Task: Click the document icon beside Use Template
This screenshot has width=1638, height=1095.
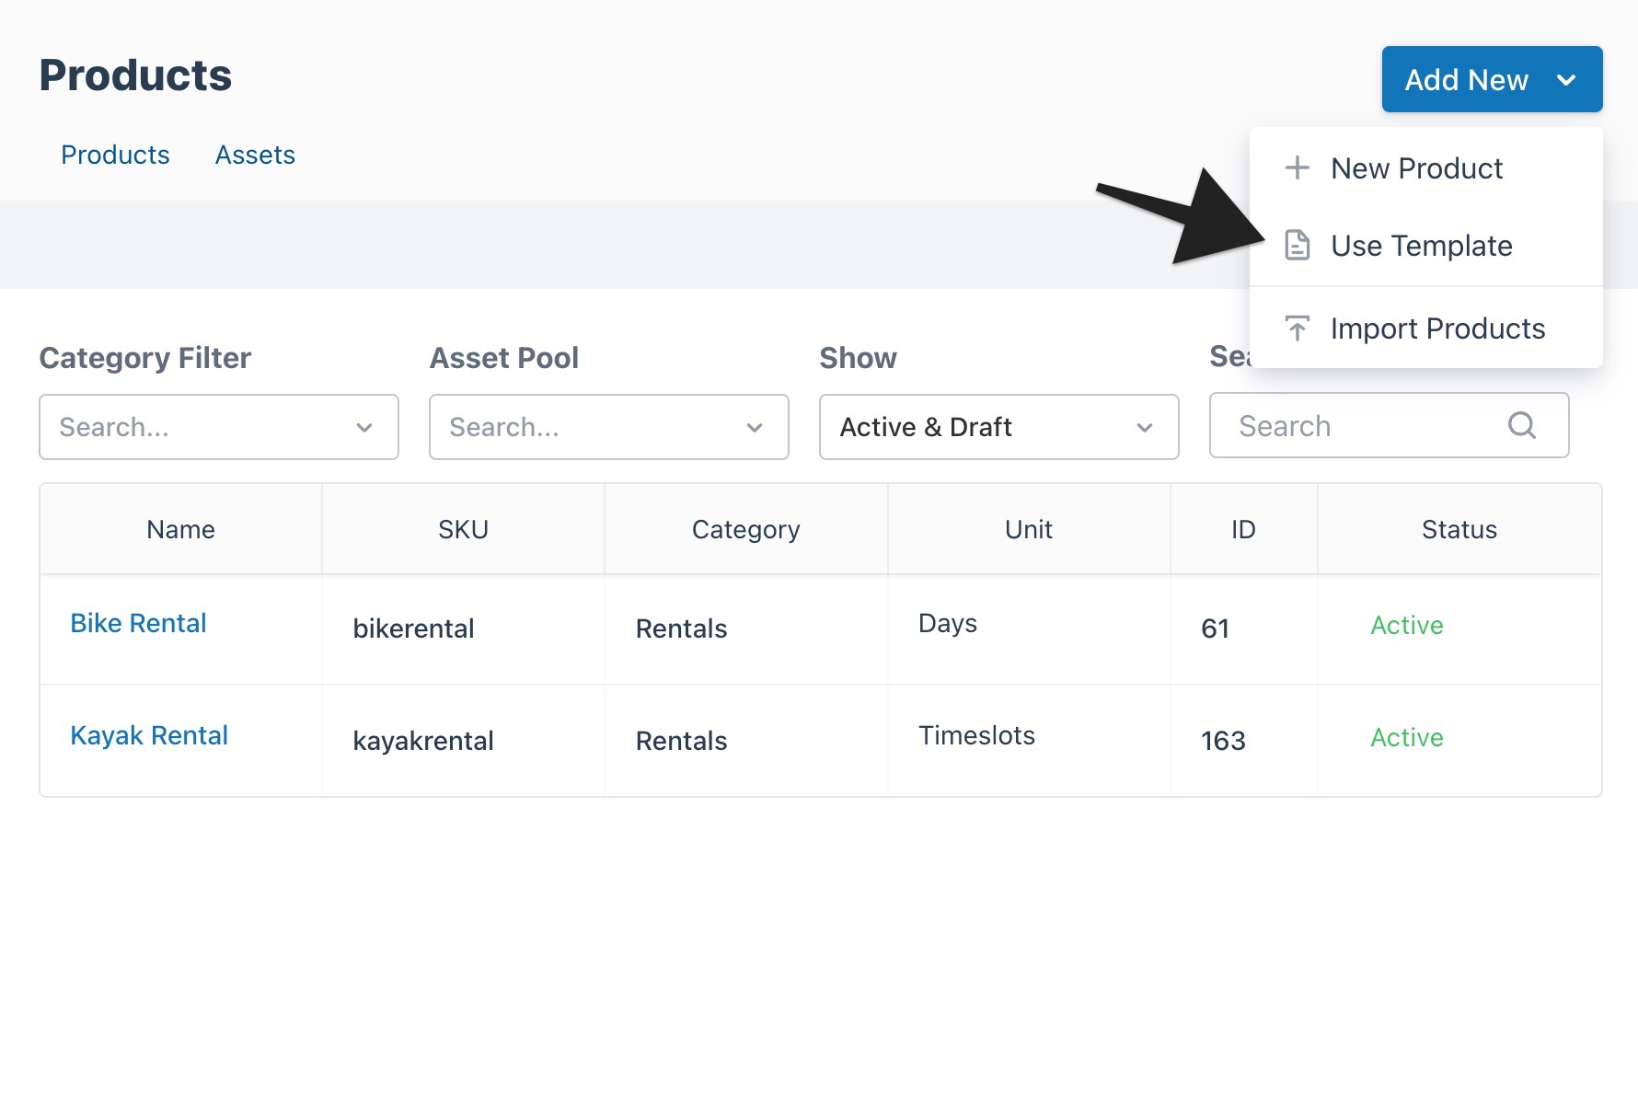Action: point(1297,245)
